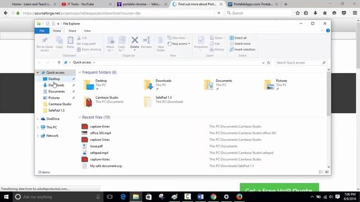The width and height of the screenshot is (360, 202).
Task: Click Firefox bookmark star icon
Action: (298, 13)
